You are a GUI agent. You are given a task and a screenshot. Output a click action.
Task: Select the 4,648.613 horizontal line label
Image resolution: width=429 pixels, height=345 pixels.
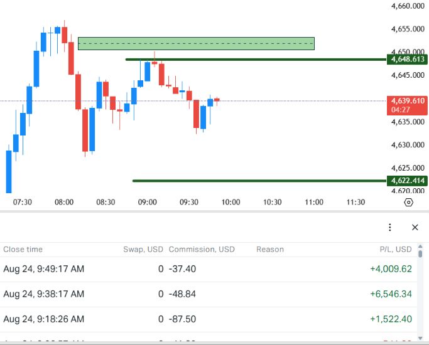407,59
